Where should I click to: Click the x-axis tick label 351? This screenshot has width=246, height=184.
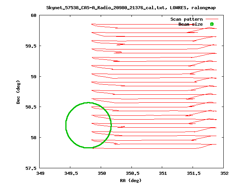click(x=163, y=173)
